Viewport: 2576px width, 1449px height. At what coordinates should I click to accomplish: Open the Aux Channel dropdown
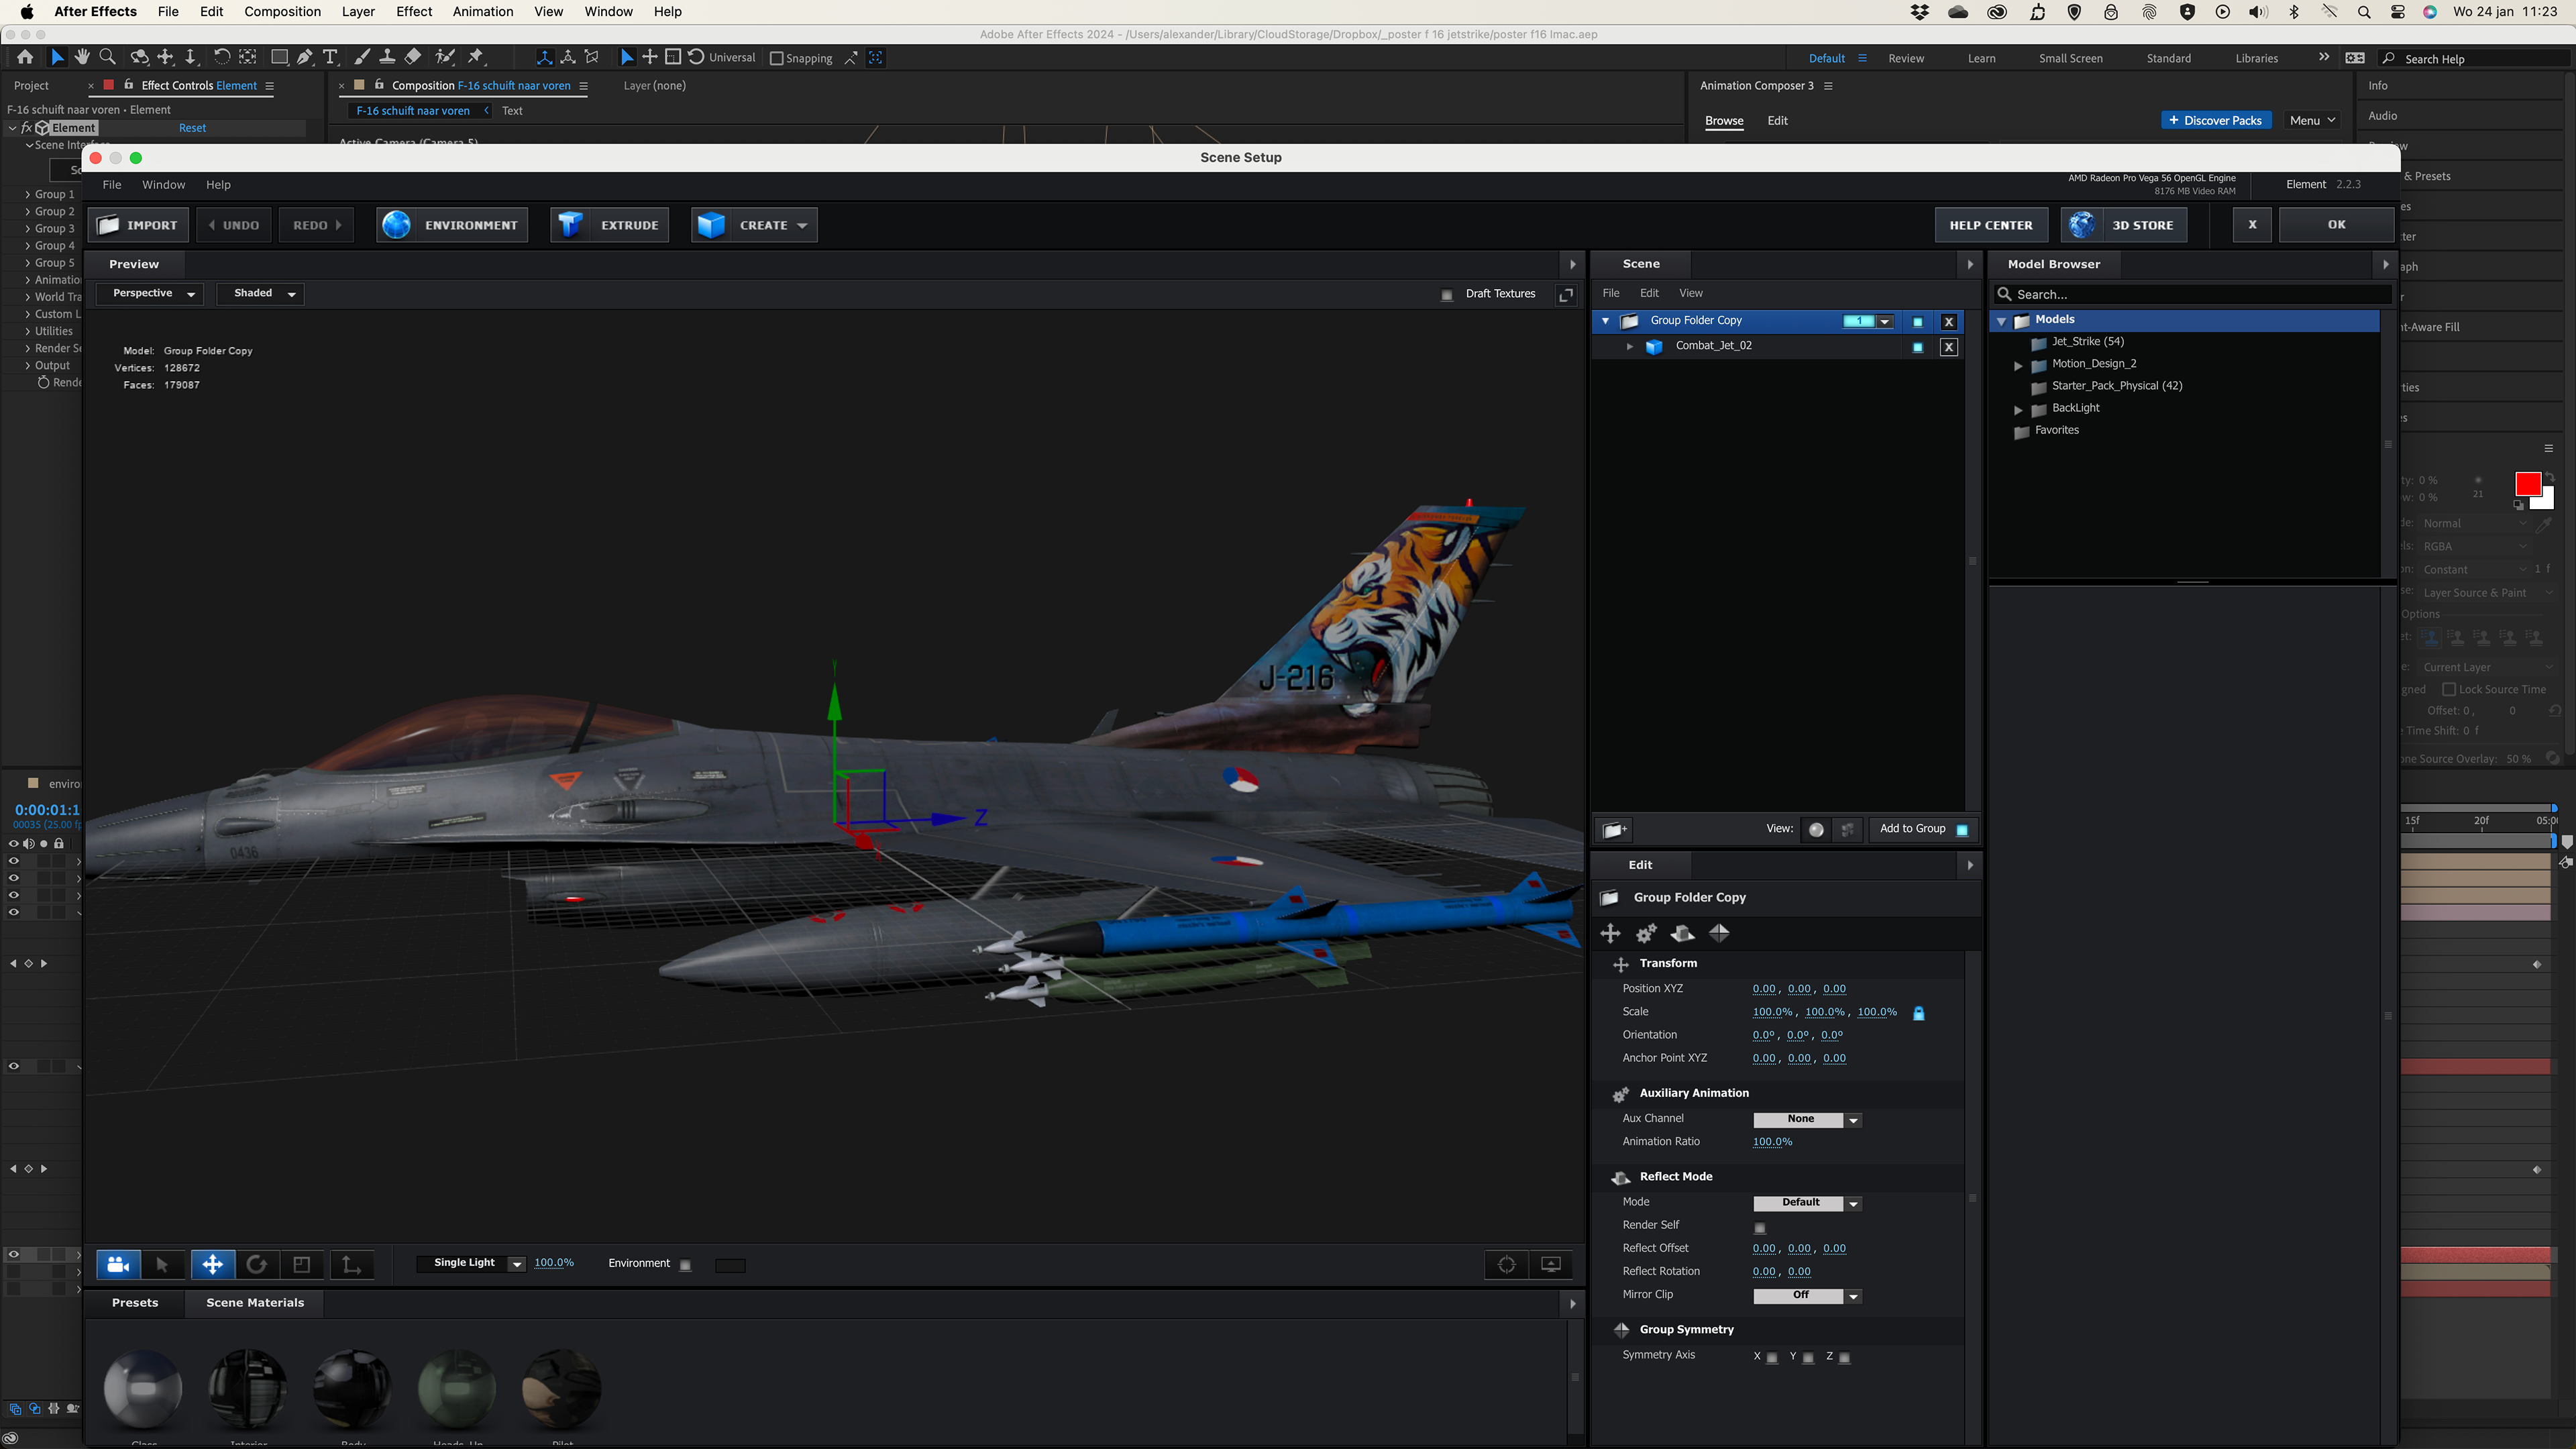click(x=1806, y=1119)
